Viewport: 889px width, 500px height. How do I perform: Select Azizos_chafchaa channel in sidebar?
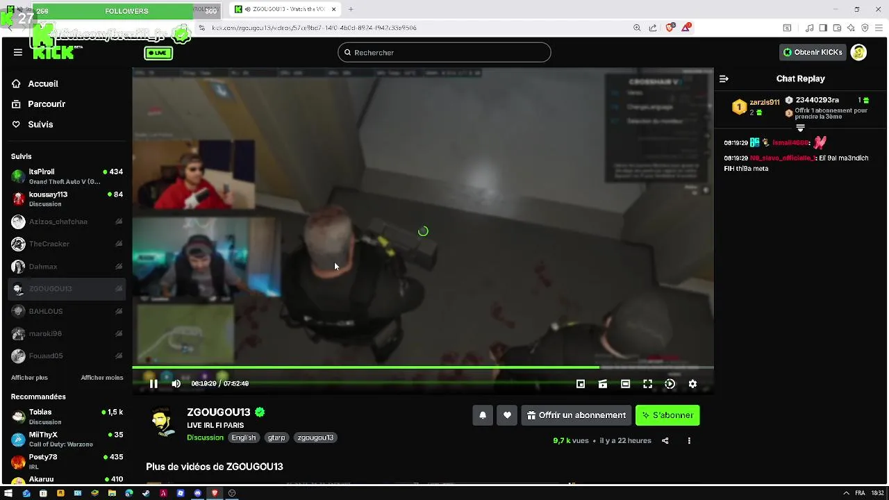(x=67, y=222)
